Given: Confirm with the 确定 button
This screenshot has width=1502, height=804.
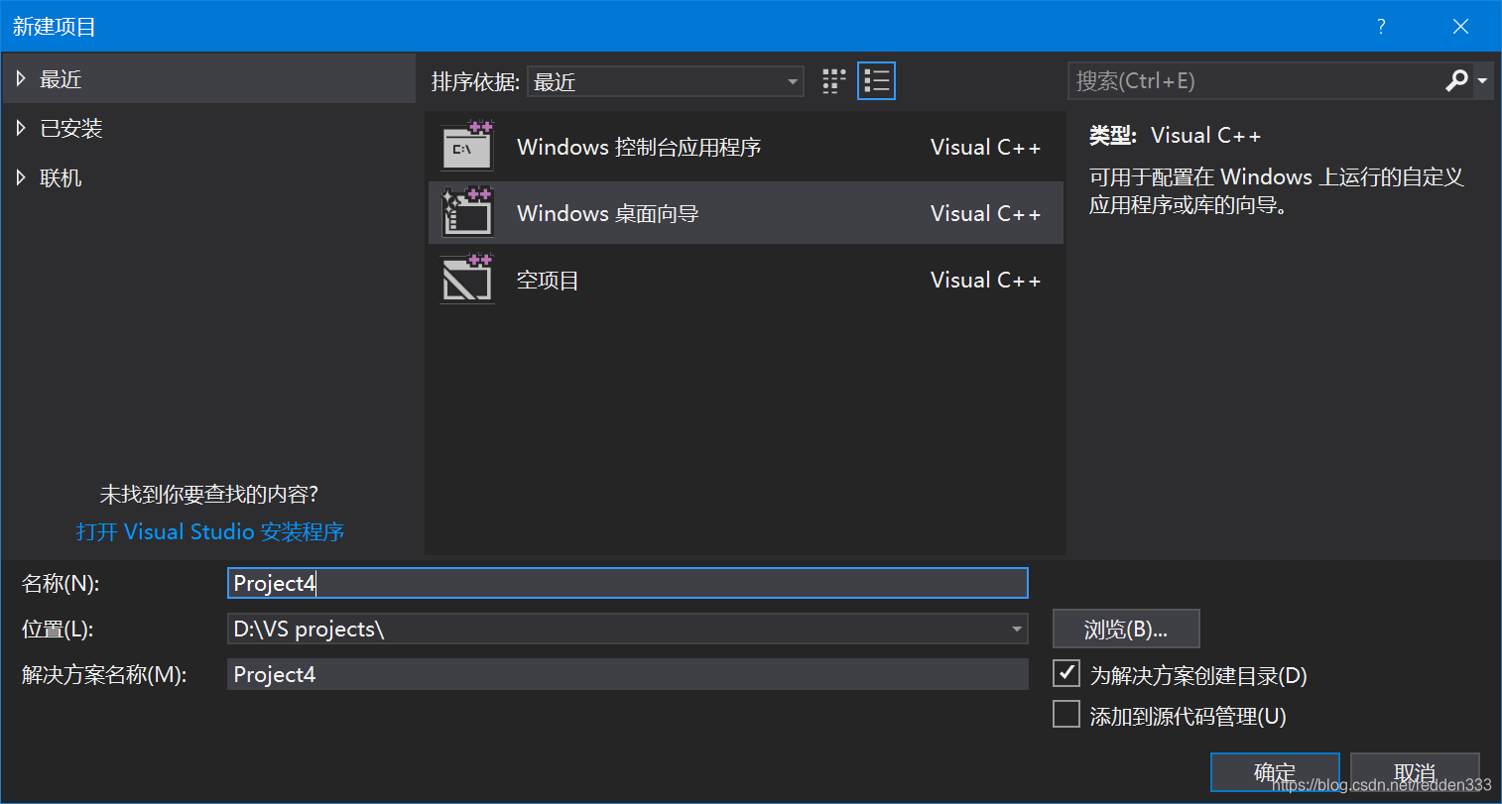Looking at the screenshot, I should pos(1275,772).
